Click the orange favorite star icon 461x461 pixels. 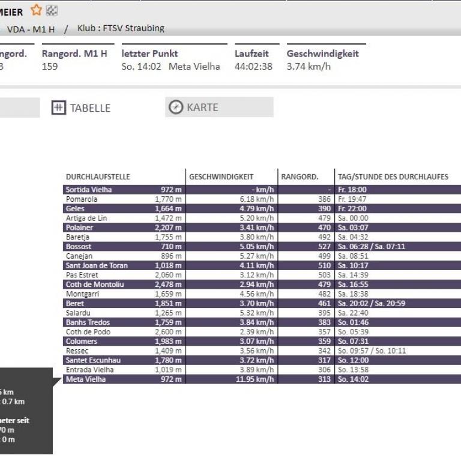coord(36,10)
